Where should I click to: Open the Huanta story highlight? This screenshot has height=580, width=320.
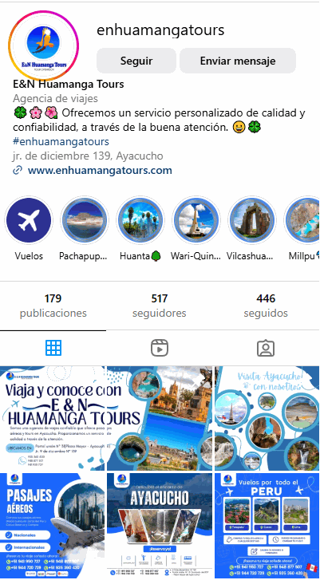click(140, 220)
